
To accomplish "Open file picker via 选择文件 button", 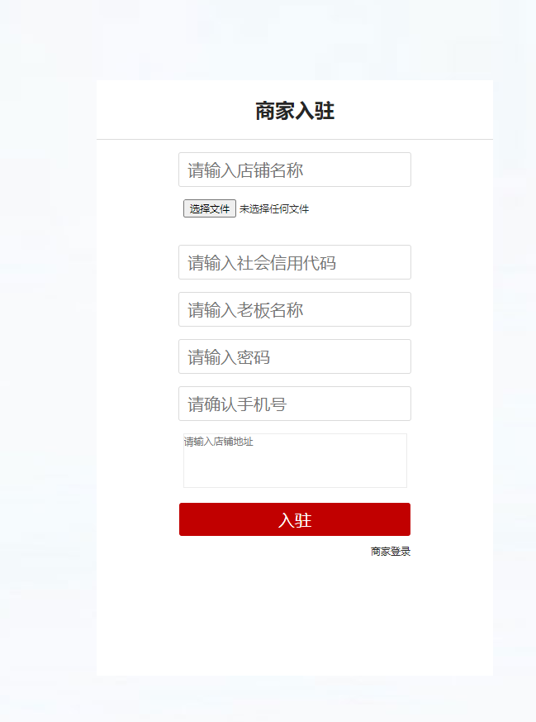I will [210, 208].
